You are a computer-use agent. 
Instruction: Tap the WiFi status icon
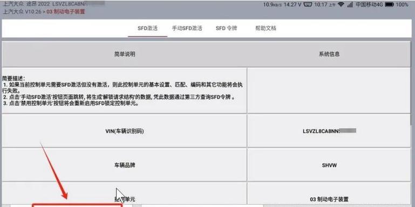coord(341,4)
